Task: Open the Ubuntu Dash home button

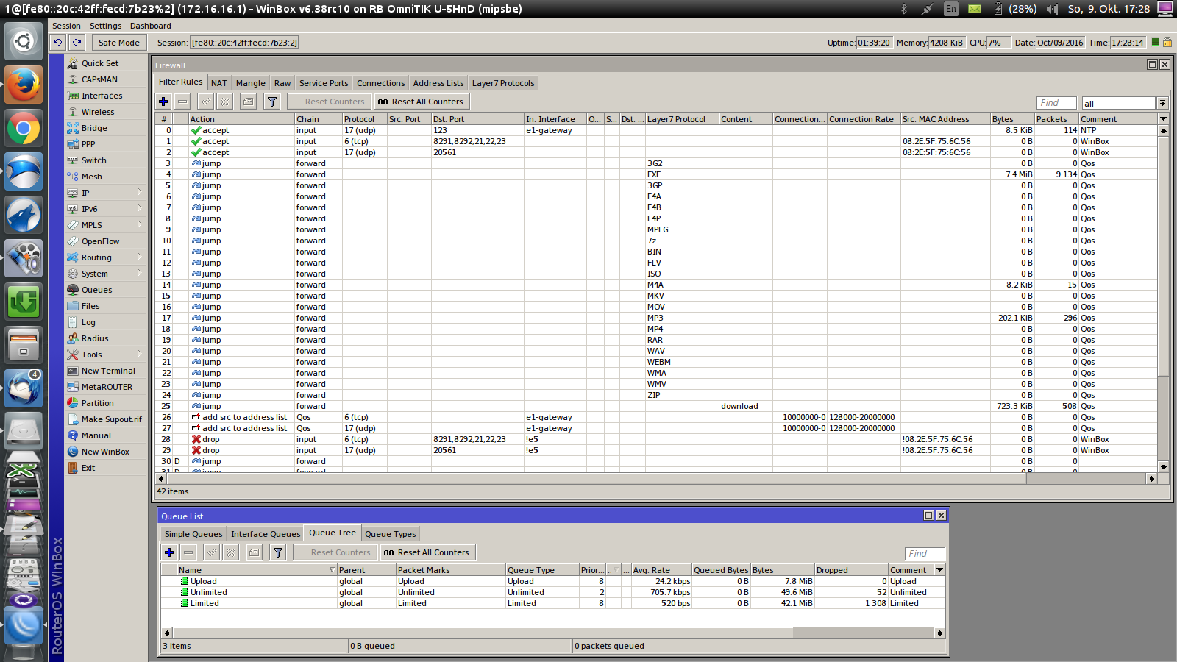Action: tap(24, 41)
